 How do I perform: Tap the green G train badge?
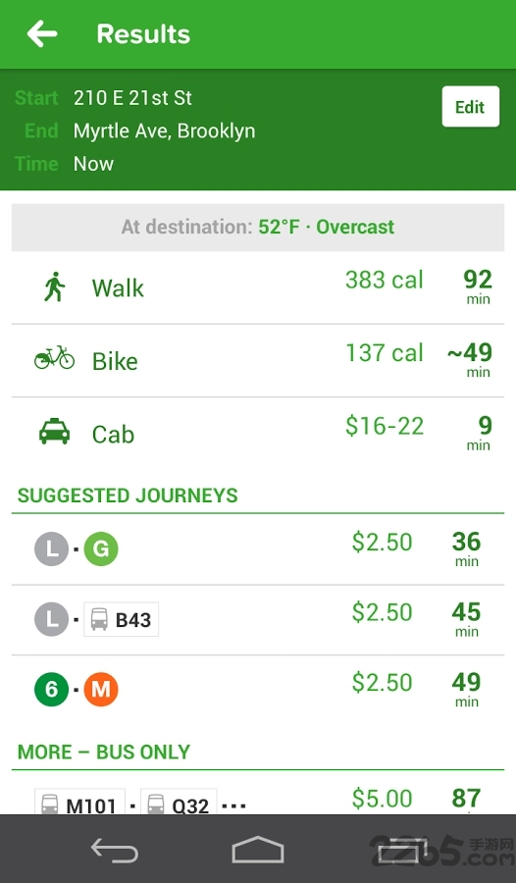pyautogui.click(x=101, y=548)
